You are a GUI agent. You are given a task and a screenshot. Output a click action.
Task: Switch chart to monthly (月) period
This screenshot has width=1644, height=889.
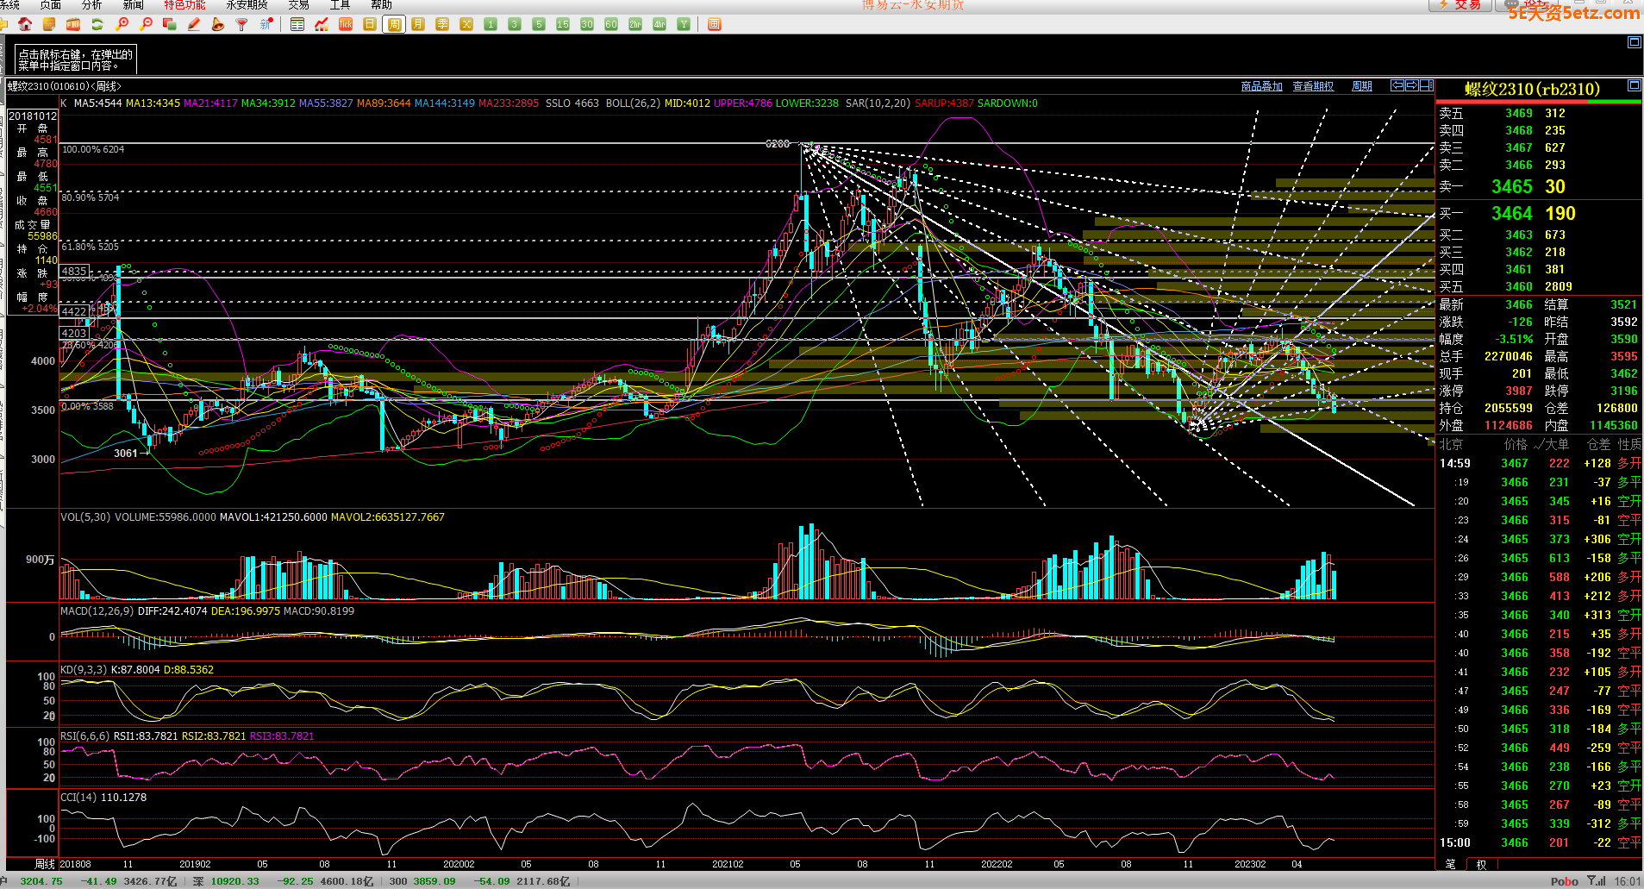pyautogui.click(x=418, y=24)
